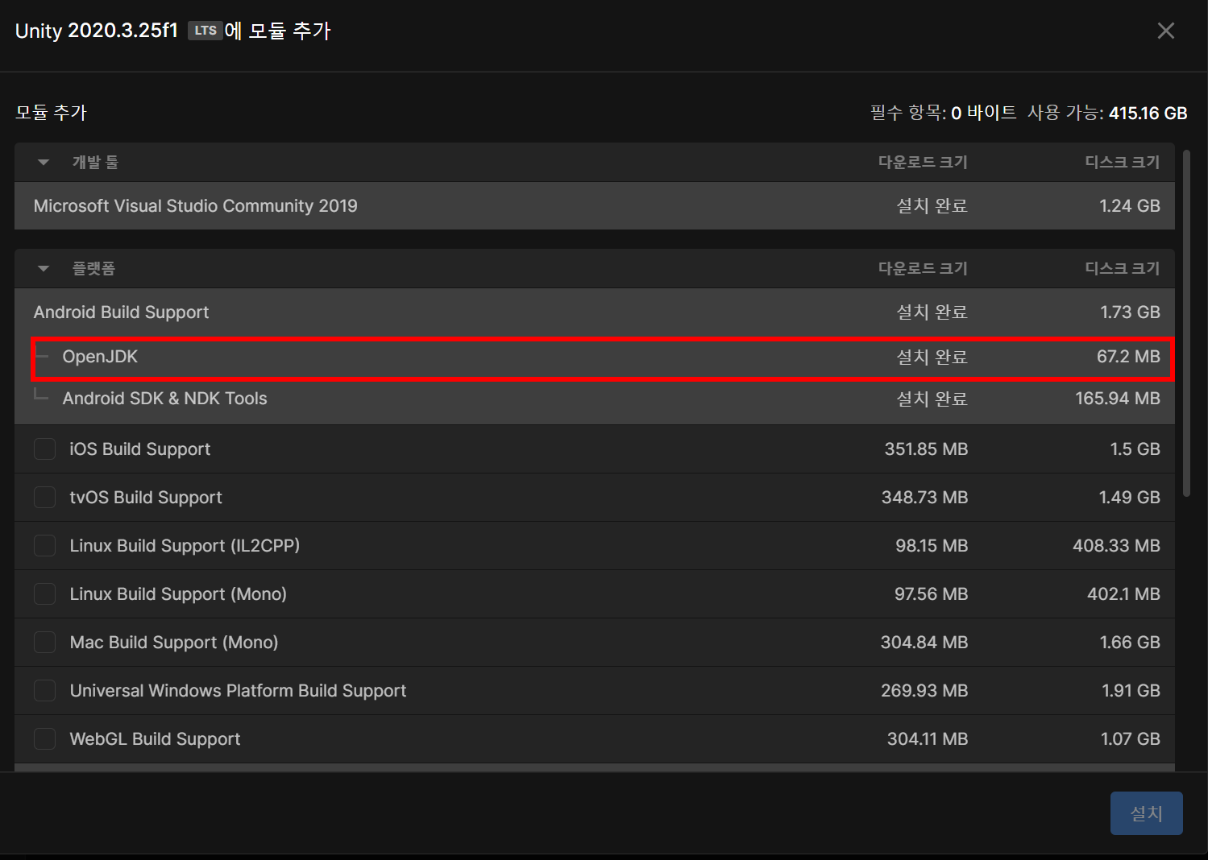This screenshot has height=860, width=1208.
Task: Click 다운로드 크기 header in 개발 툴 section
Action: click(923, 162)
